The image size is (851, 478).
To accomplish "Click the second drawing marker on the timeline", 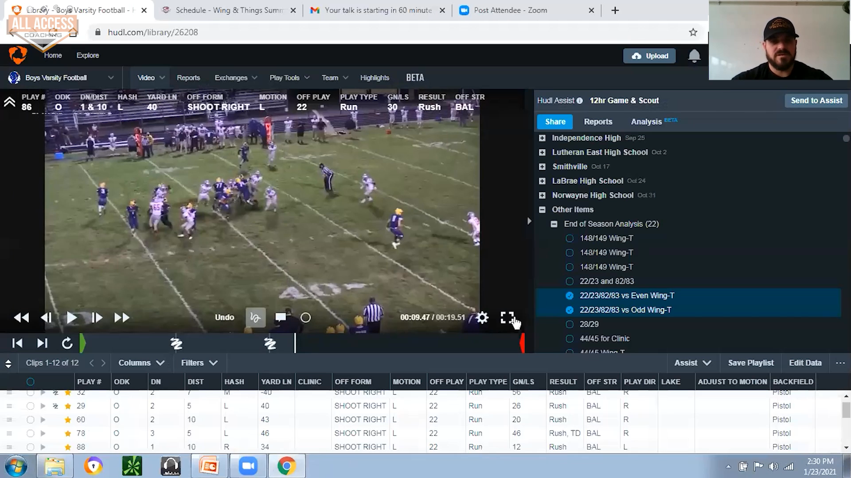I will pyautogui.click(x=270, y=343).
